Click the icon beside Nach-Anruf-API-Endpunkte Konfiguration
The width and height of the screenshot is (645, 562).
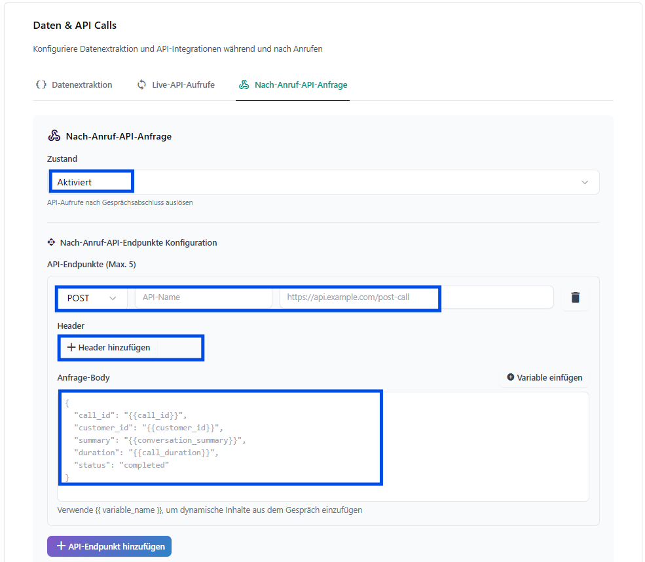coord(52,242)
